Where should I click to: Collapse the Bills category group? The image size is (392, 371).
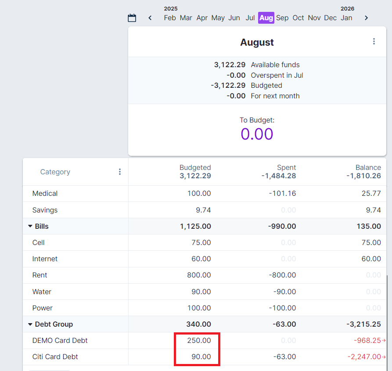(30, 227)
